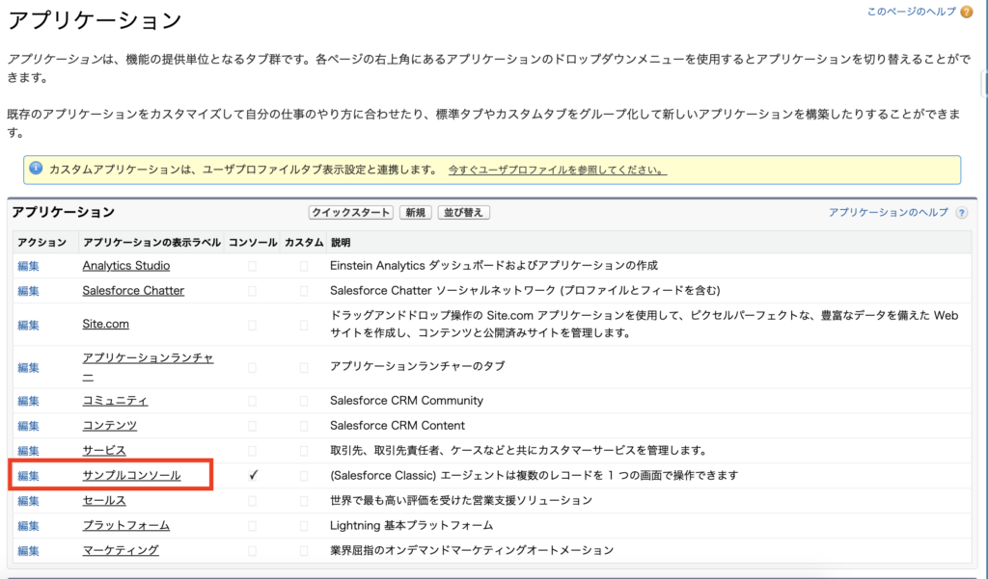Viewport: 988px width, 579px height.
Task: Click the Lightning 基本プラットフォーム description
Action: (x=411, y=525)
